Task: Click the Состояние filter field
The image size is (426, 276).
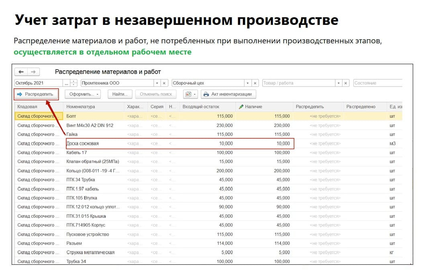Action: point(377,83)
